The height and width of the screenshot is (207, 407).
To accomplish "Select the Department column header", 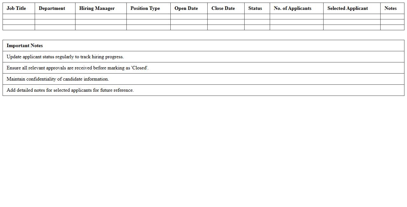I will pyautogui.click(x=52, y=8).
